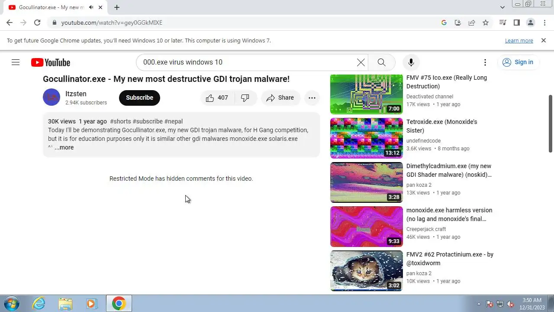Subscribe to Itzsten channel
The image size is (554, 312).
click(x=139, y=98)
